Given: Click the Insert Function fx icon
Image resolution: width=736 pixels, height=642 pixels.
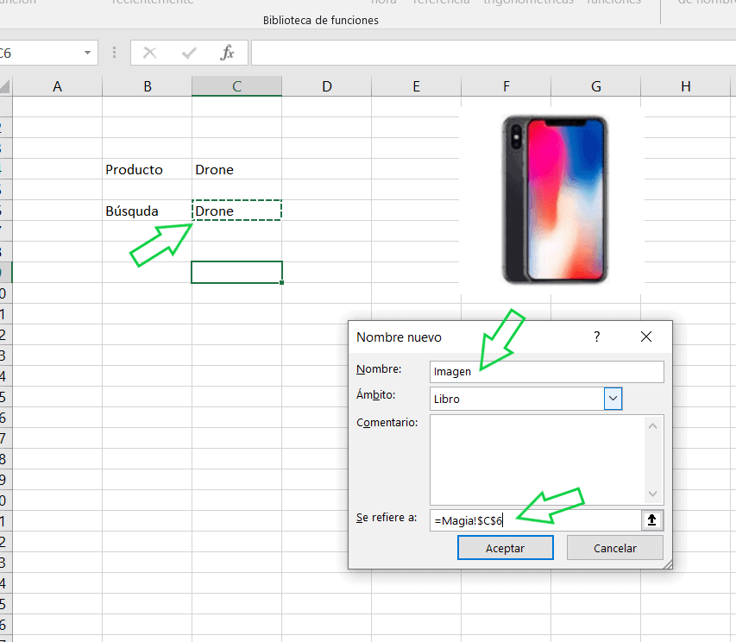Looking at the screenshot, I should pyautogui.click(x=227, y=53).
